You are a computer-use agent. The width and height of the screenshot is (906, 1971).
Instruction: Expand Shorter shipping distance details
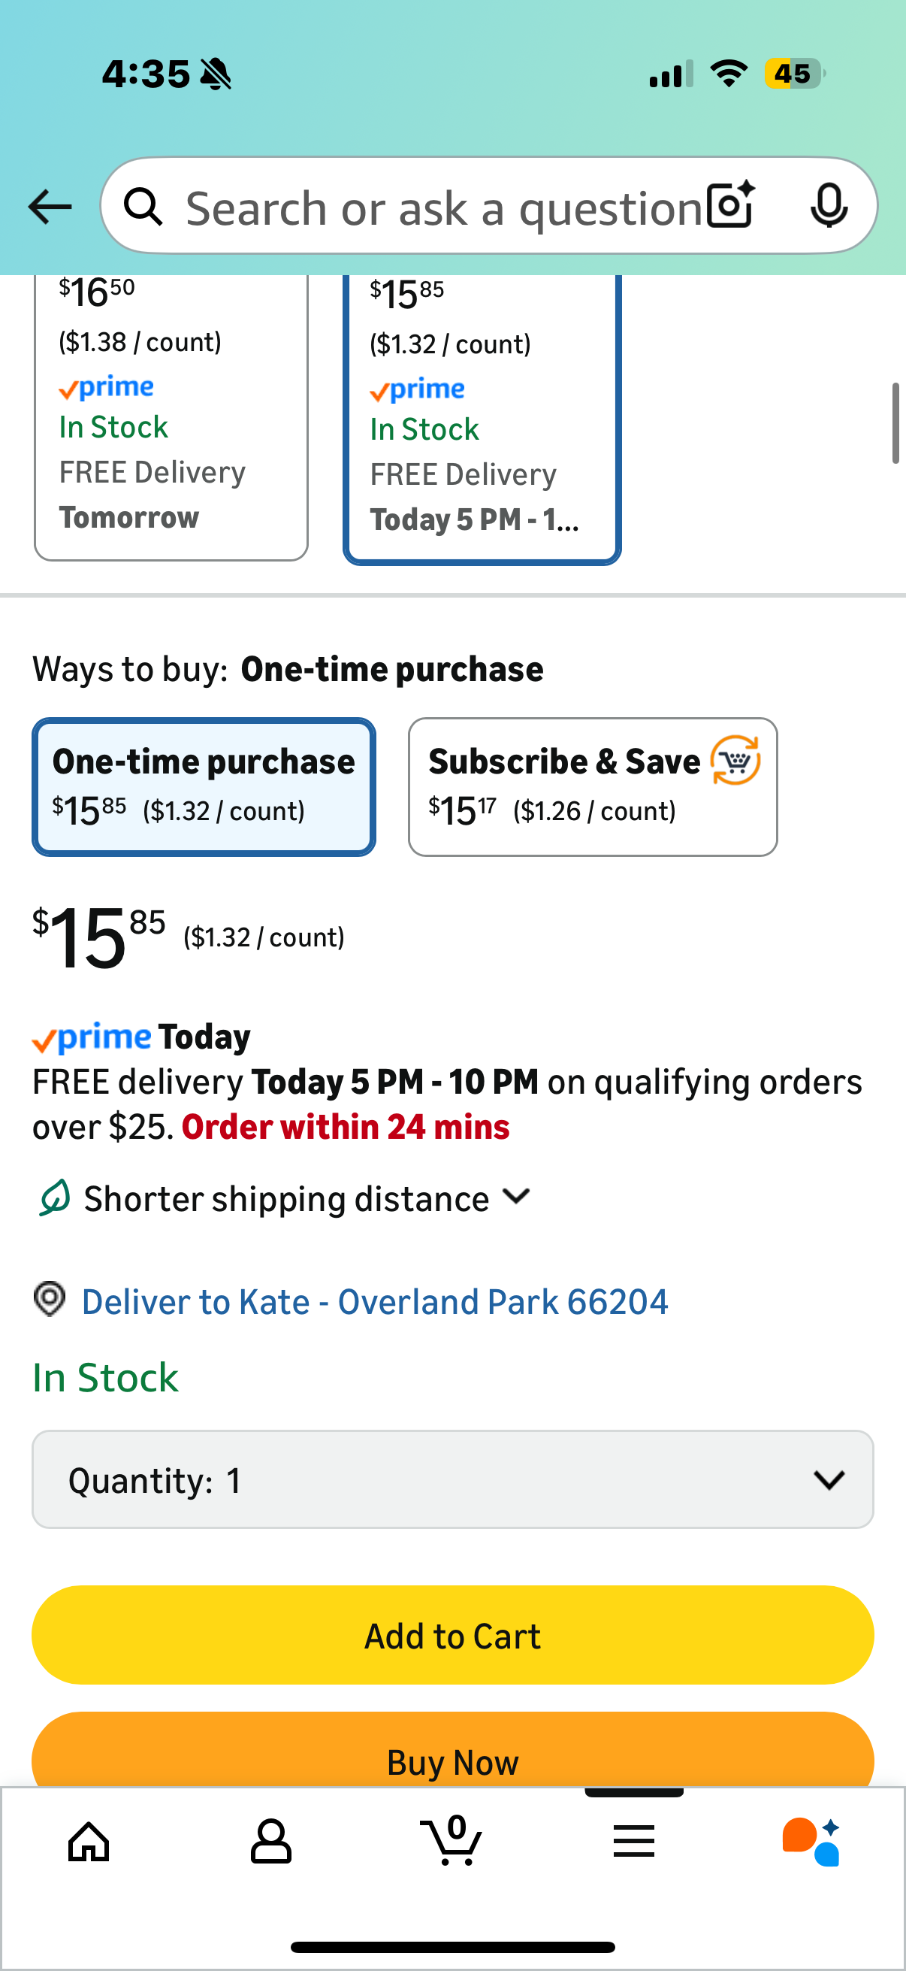[306, 1198]
